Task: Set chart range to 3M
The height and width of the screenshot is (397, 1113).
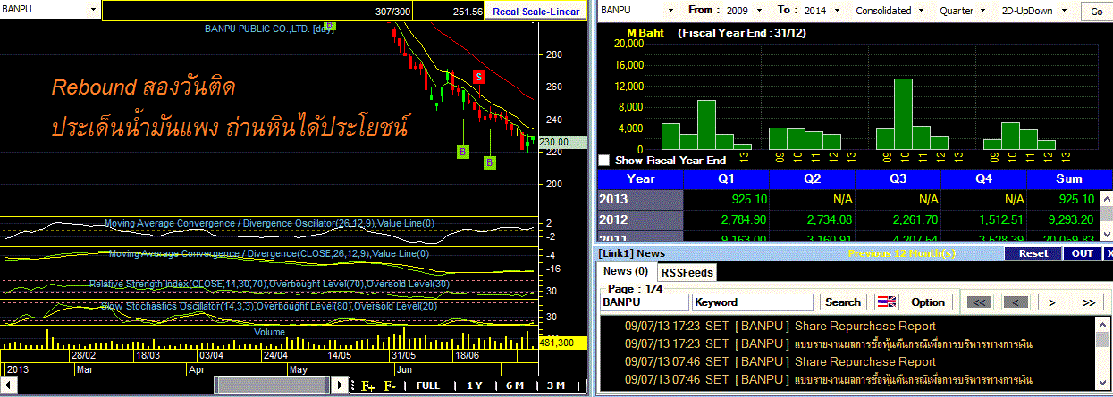Action: (555, 385)
